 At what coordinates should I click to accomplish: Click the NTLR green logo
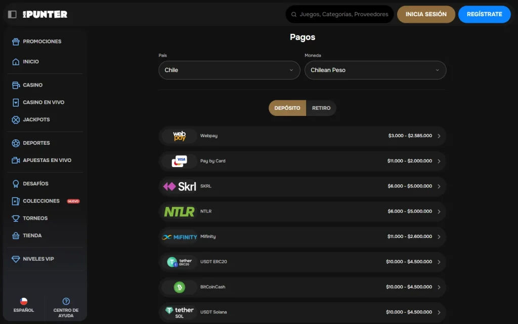(x=180, y=212)
